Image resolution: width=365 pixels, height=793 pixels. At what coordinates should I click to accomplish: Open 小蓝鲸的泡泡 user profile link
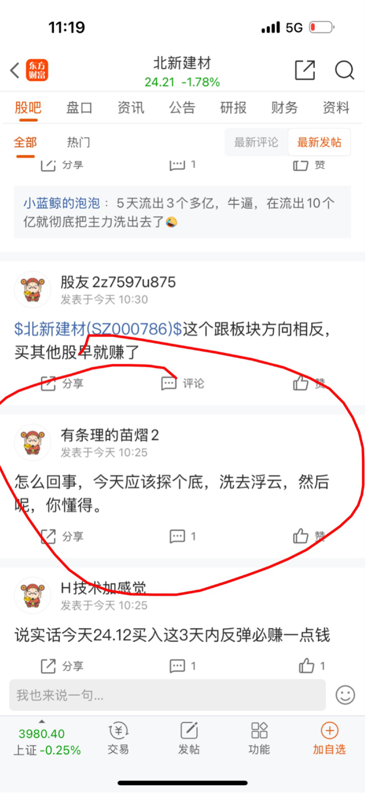pos(62,203)
